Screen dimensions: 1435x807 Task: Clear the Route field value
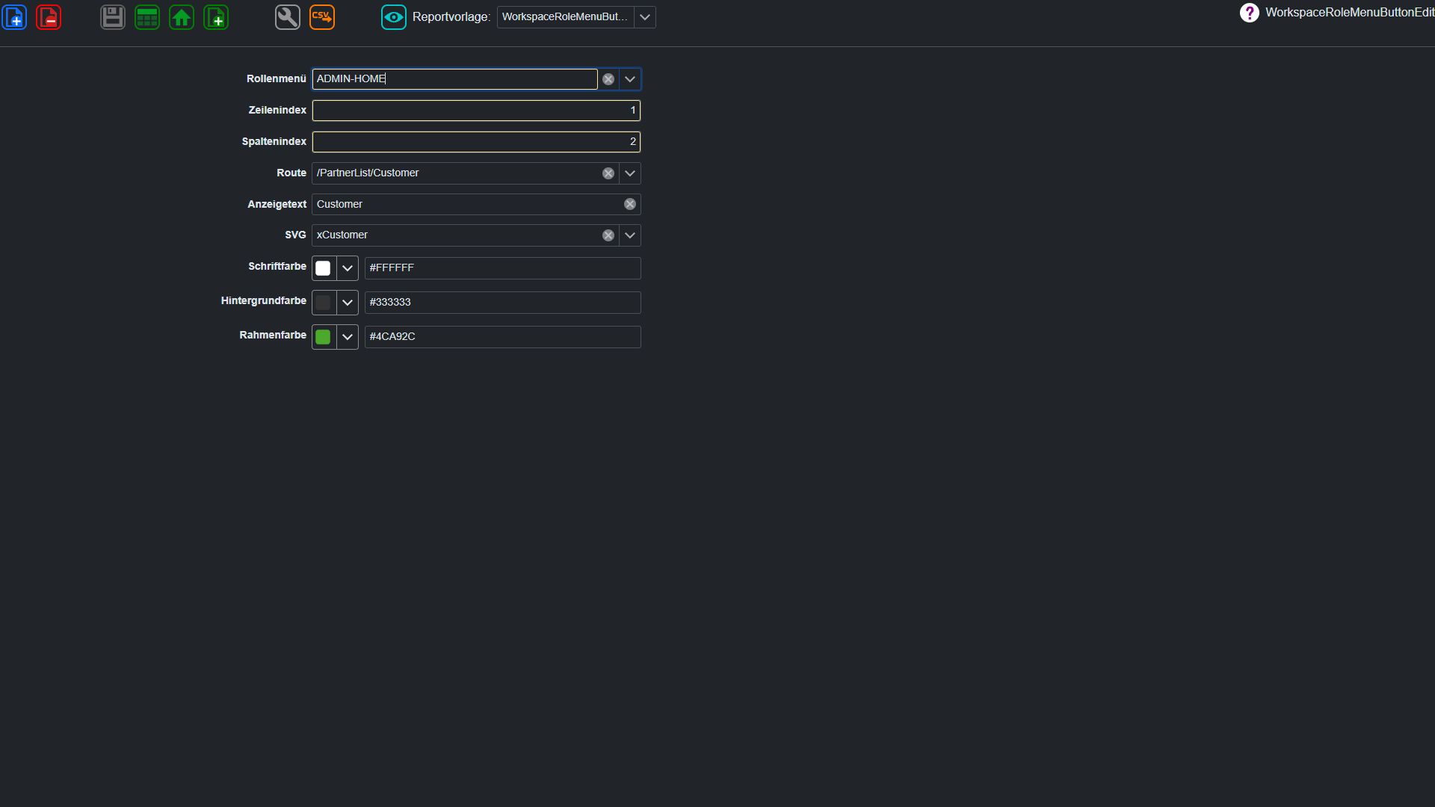click(608, 173)
